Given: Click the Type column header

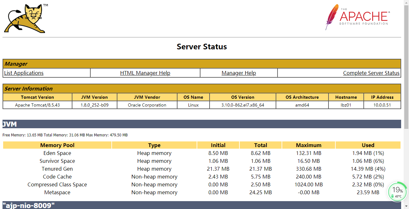Looking at the screenshot, I should click(154, 145).
